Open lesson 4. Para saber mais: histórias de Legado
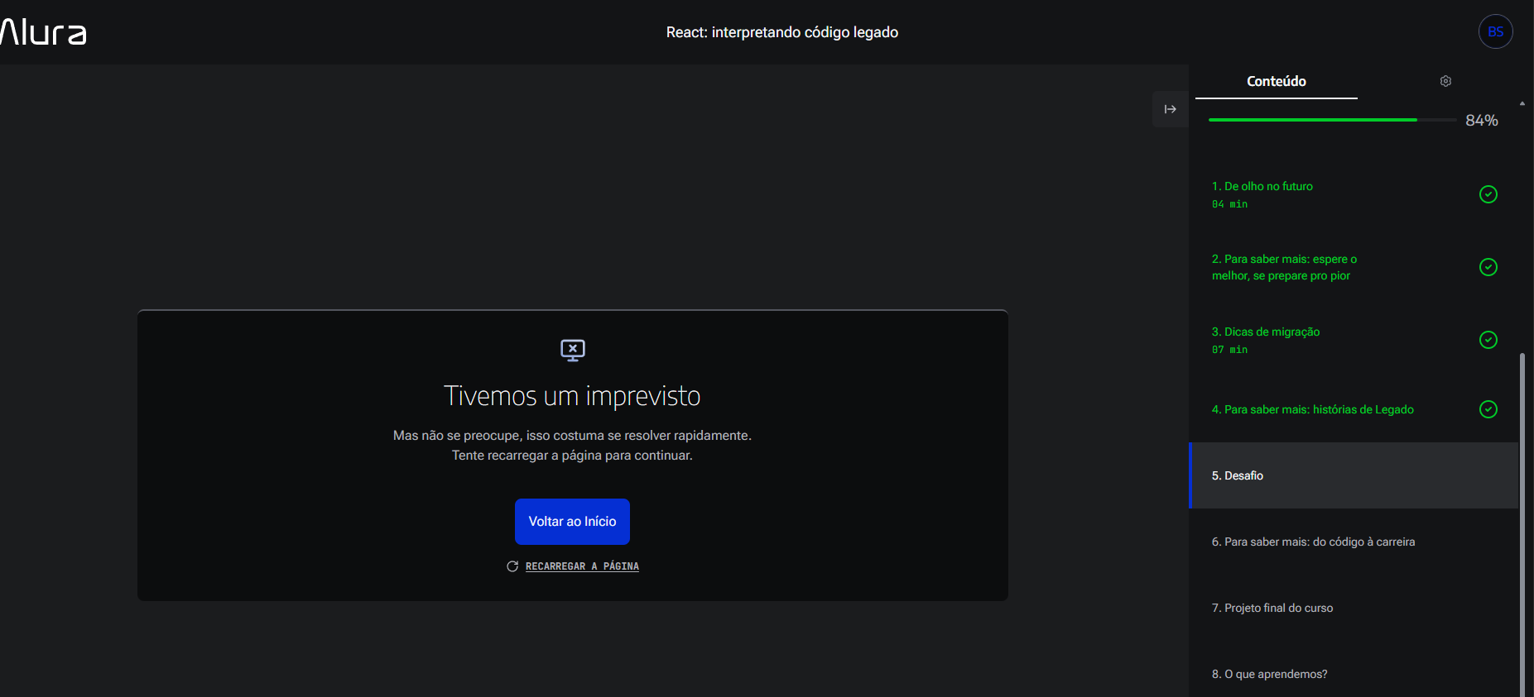 1354,409
